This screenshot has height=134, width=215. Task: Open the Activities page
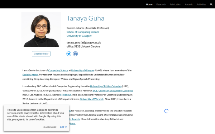click(x=201, y=4)
